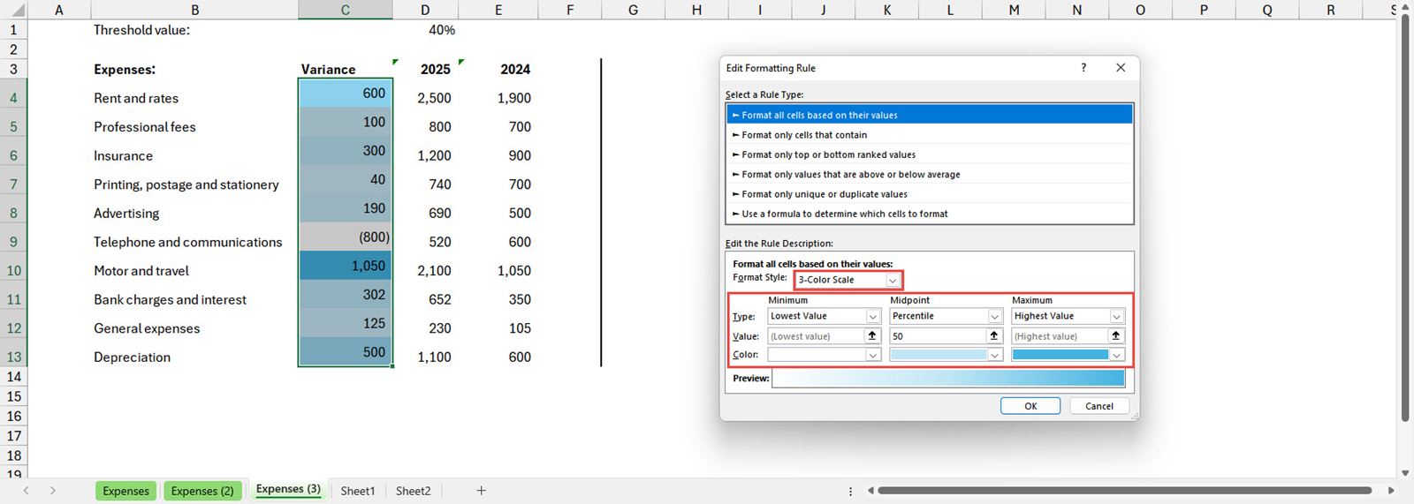This screenshot has width=1414, height=504.
Task: Select column C header
Action: pos(346,10)
